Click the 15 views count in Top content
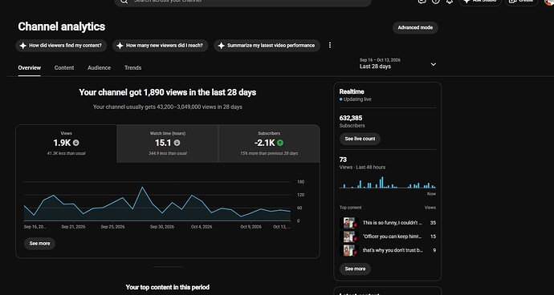Viewport: 554px width, 295px height. pyautogui.click(x=433, y=236)
